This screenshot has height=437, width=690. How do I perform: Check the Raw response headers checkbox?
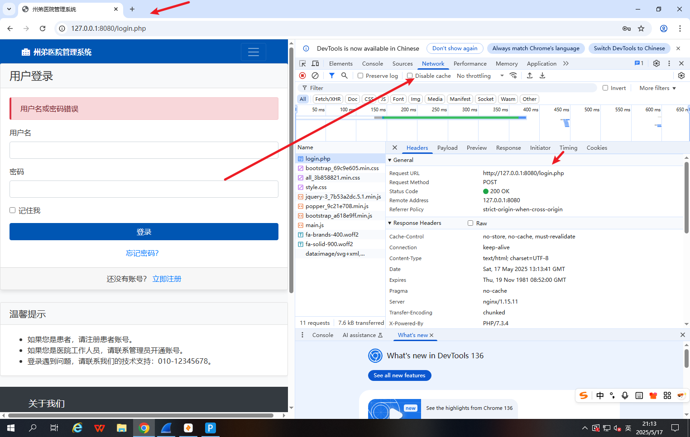pyautogui.click(x=470, y=223)
